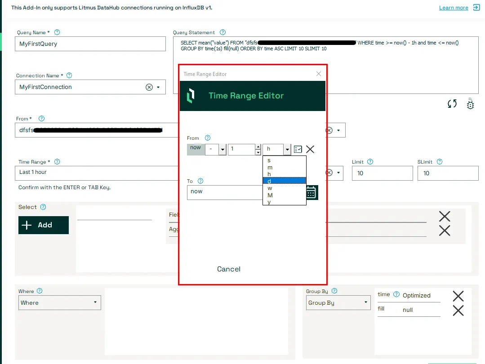Open the Learn more link

coord(454,8)
